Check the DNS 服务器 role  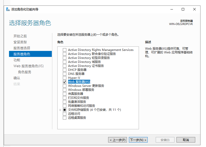pyautogui.click(x=64, y=74)
